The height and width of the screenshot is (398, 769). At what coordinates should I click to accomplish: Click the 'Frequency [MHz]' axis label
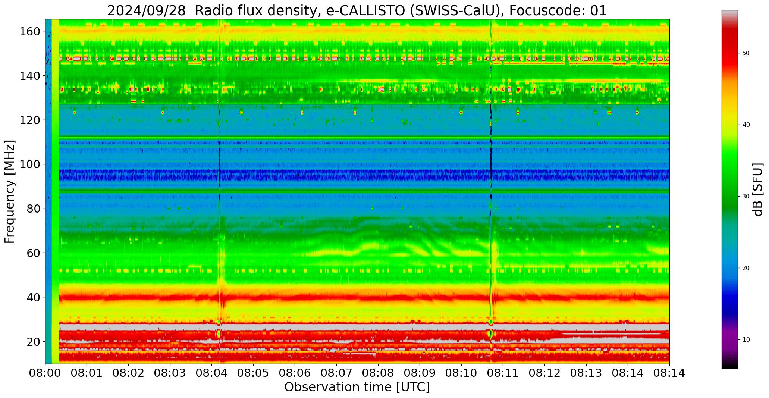tap(10, 191)
